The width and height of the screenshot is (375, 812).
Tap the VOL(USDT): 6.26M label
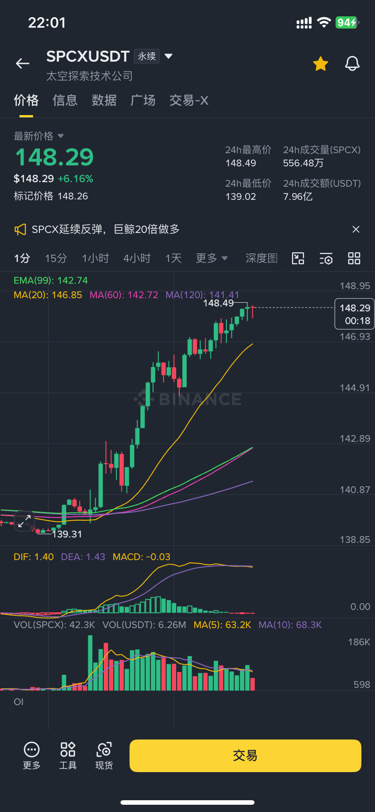[x=144, y=625]
